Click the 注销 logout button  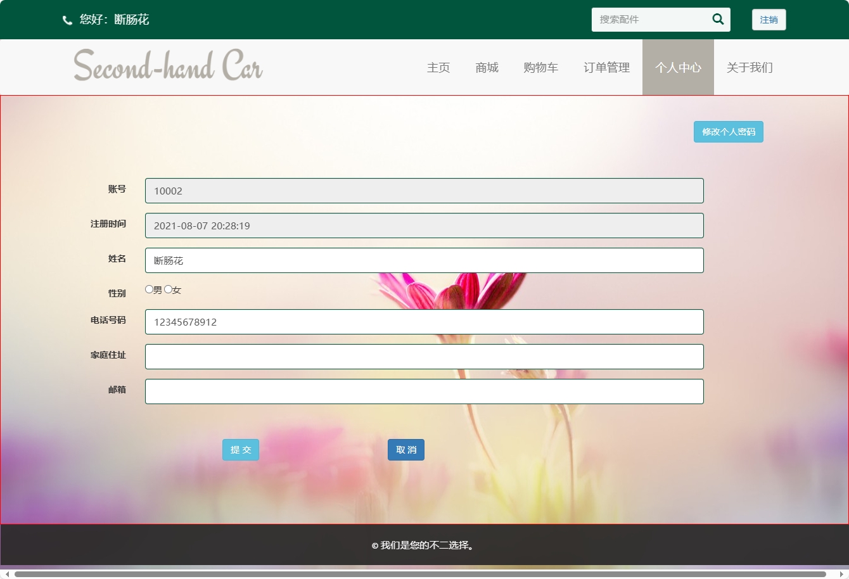click(x=769, y=20)
